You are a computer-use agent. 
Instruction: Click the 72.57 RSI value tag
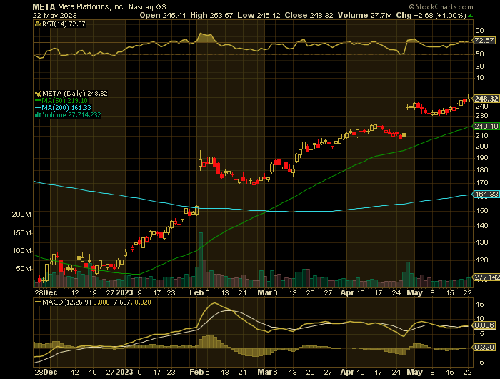pos(484,41)
